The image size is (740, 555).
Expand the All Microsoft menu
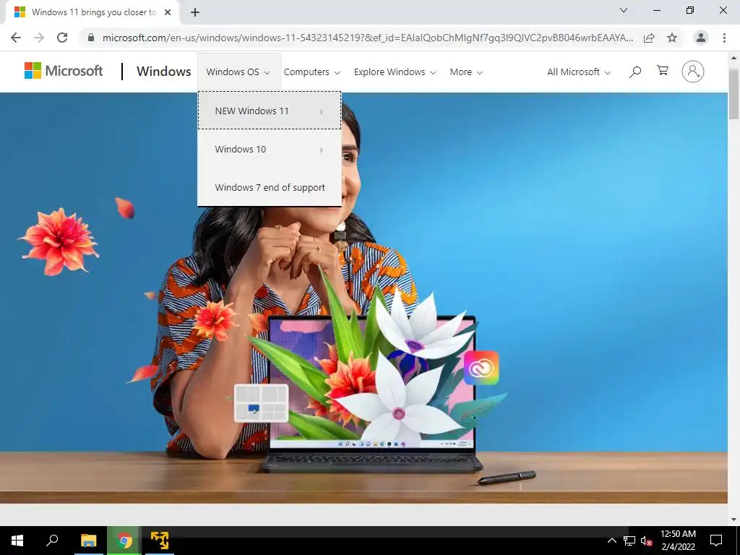click(x=579, y=72)
